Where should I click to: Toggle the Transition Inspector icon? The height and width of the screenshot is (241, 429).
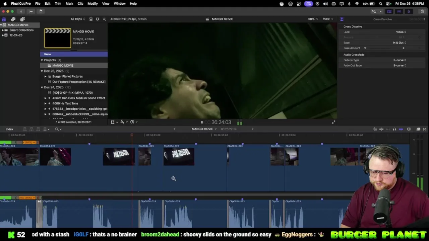coord(342,19)
